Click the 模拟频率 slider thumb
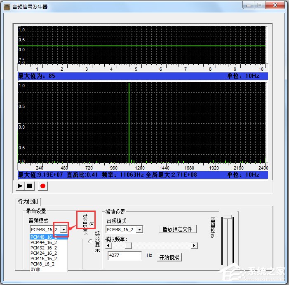The height and width of the screenshot is (285, 289). (x=128, y=246)
